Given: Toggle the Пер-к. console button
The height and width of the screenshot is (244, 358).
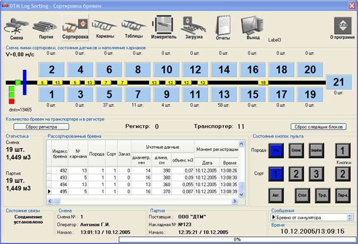Looking at the screenshot, I should point(342,196).
